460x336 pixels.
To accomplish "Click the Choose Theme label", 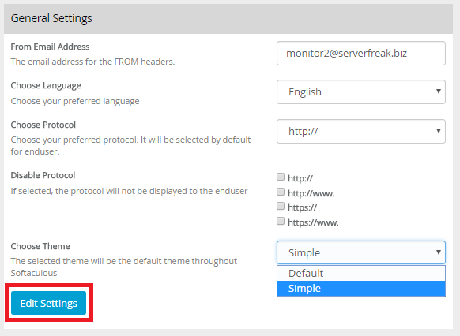I will [x=40, y=246].
